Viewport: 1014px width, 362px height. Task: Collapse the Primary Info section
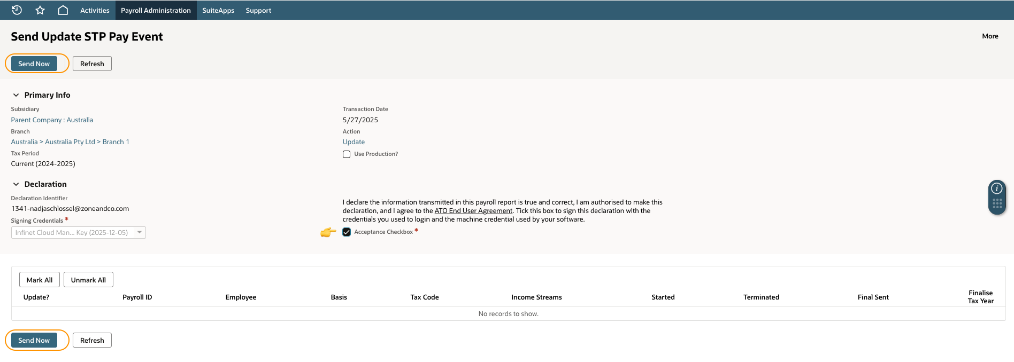point(16,95)
